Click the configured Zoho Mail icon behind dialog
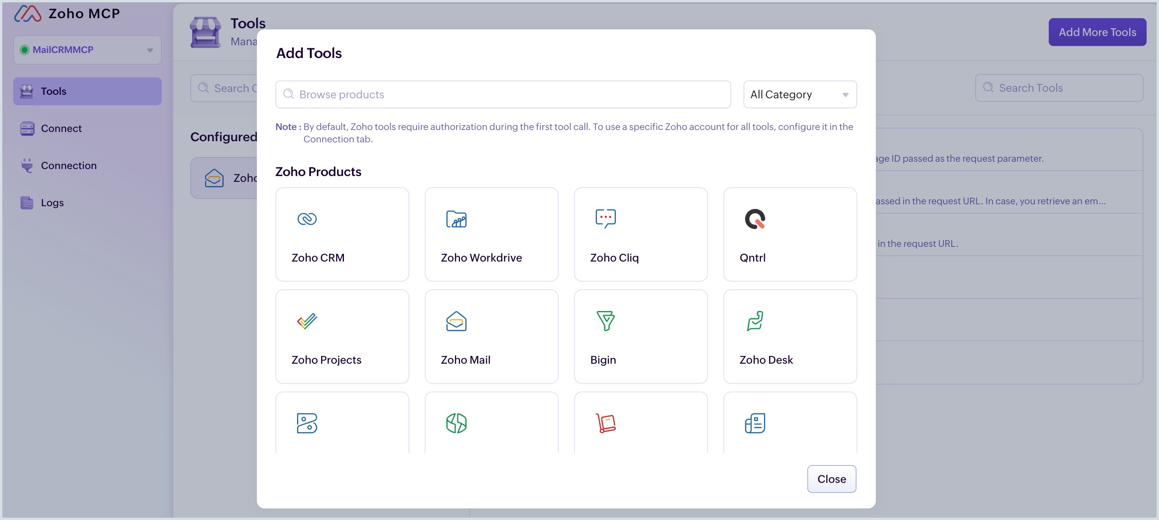This screenshot has width=1159, height=520. tap(214, 178)
